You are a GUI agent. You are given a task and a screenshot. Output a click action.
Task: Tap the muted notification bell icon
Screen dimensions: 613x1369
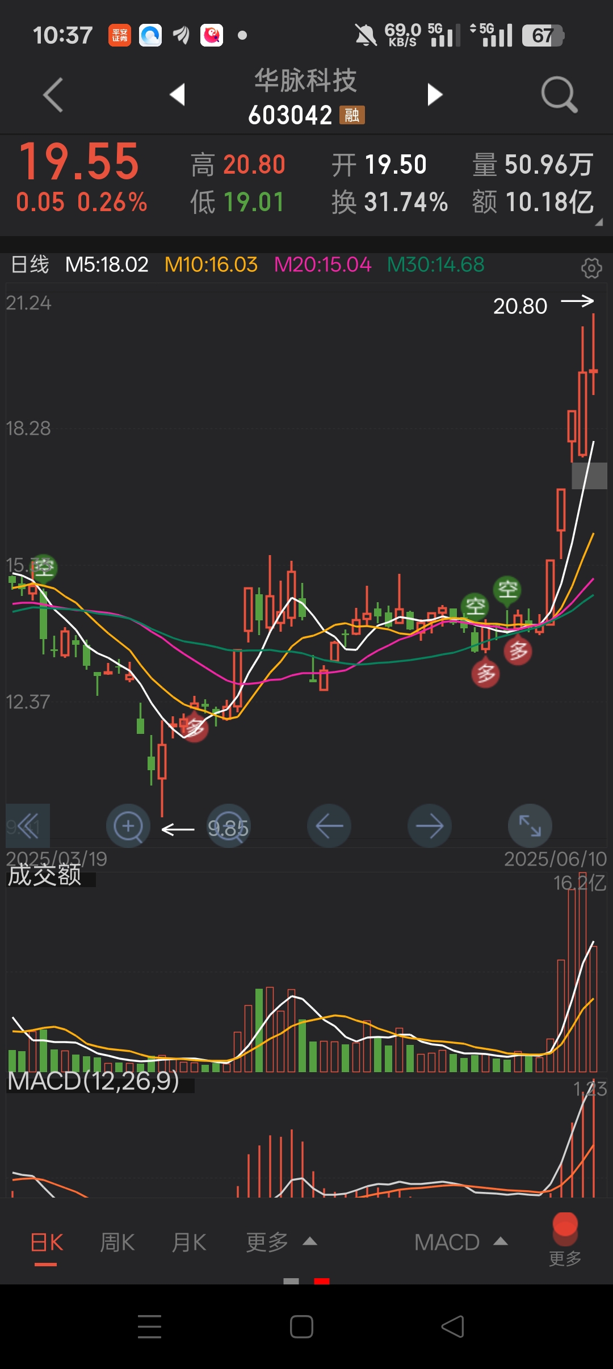(366, 36)
